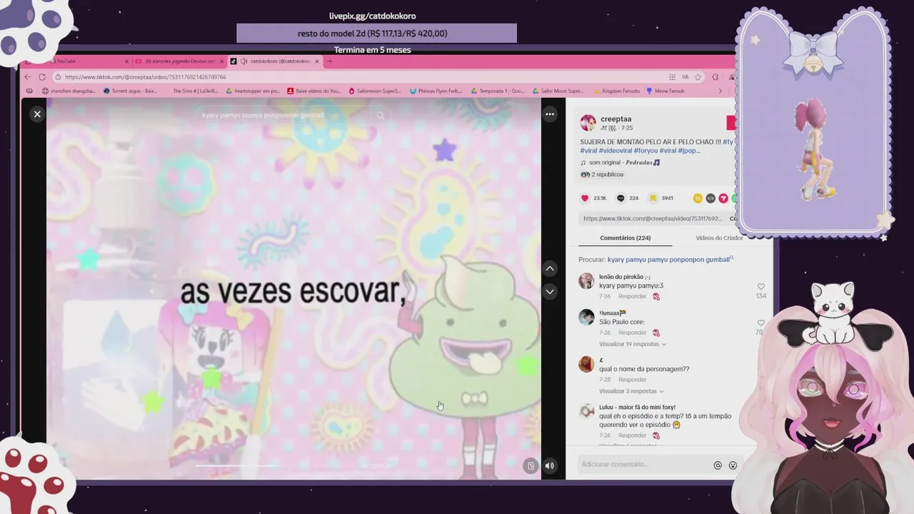
Task: Reply to 'São Paulo core:' comment
Action: click(x=632, y=333)
